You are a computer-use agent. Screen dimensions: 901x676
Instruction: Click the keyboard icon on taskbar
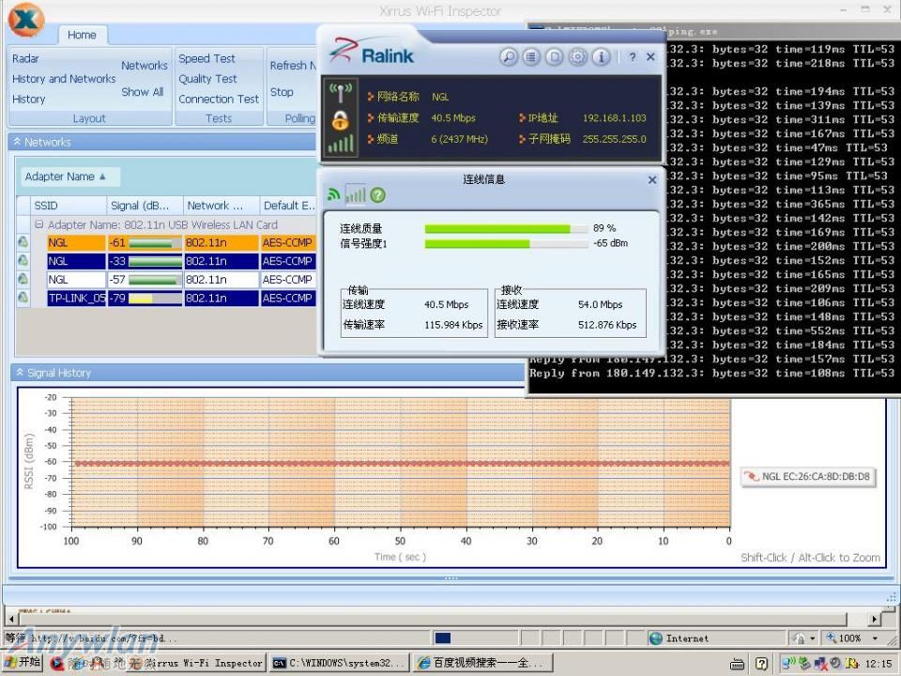coord(738,665)
